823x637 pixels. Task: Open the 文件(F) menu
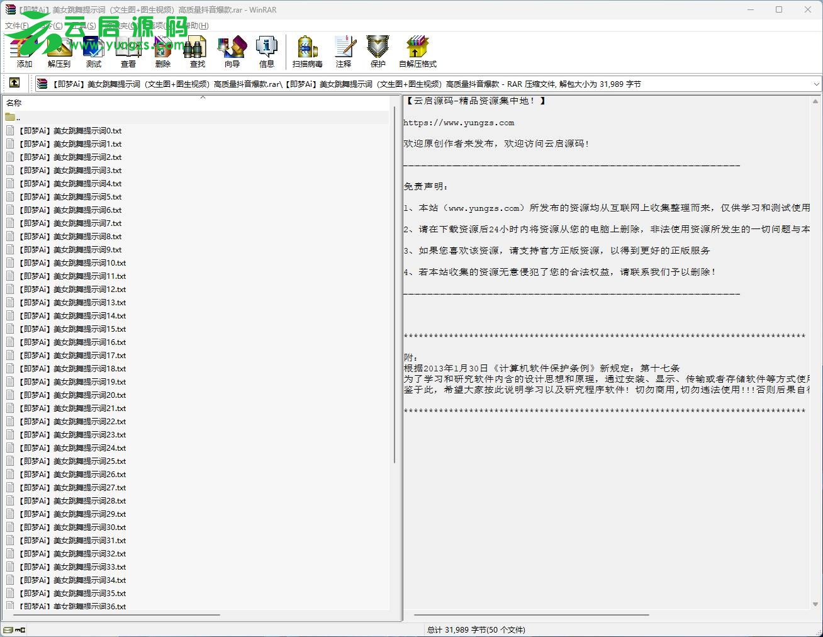coord(17,26)
